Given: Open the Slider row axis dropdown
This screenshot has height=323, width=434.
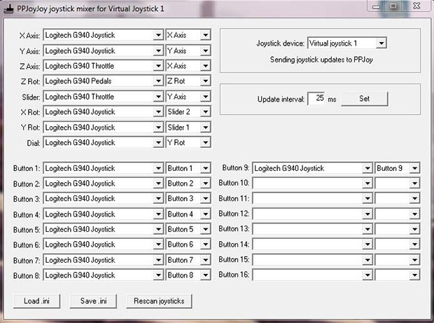Looking at the screenshot, I should [204, 97].
